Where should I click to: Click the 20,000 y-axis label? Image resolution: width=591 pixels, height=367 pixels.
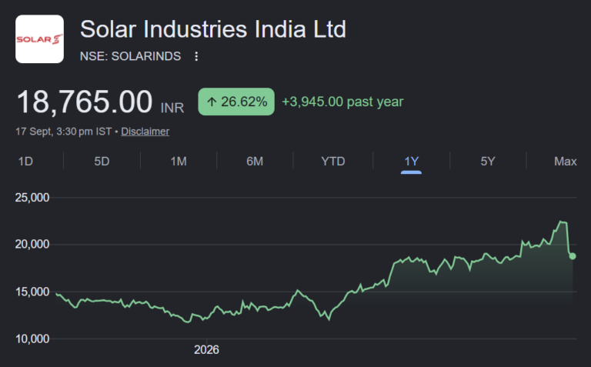(x=32, y=244)
